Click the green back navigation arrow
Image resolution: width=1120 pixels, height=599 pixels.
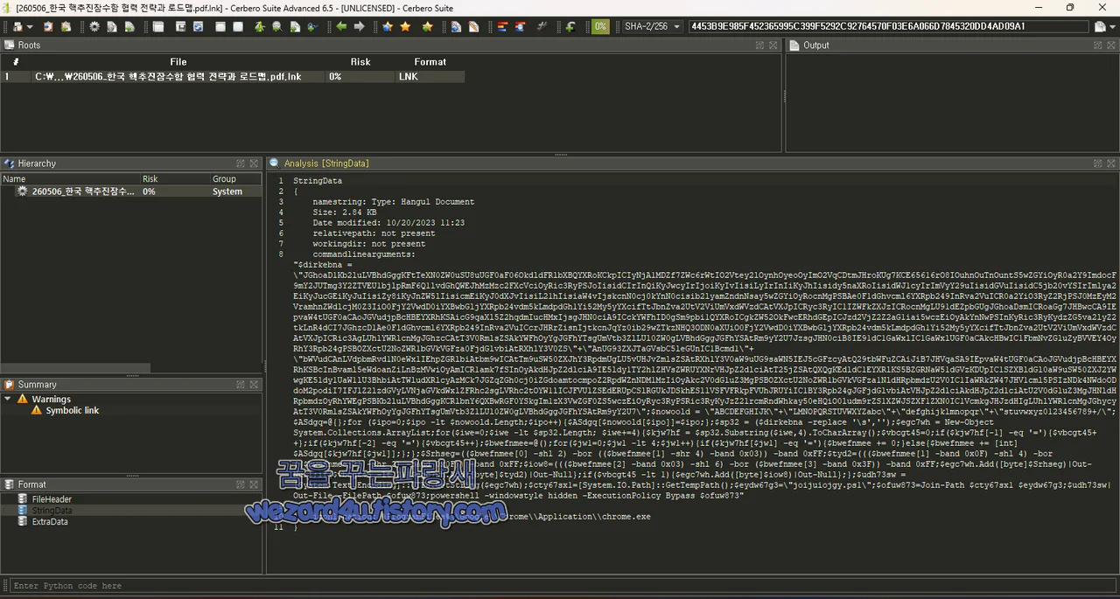coord(341,26)
